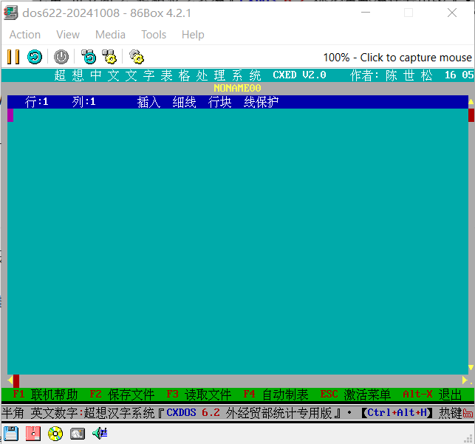This screenshot has width=475, height=444.
Task: Click the blue floppy disk status icon
Action: coord(11,434)
